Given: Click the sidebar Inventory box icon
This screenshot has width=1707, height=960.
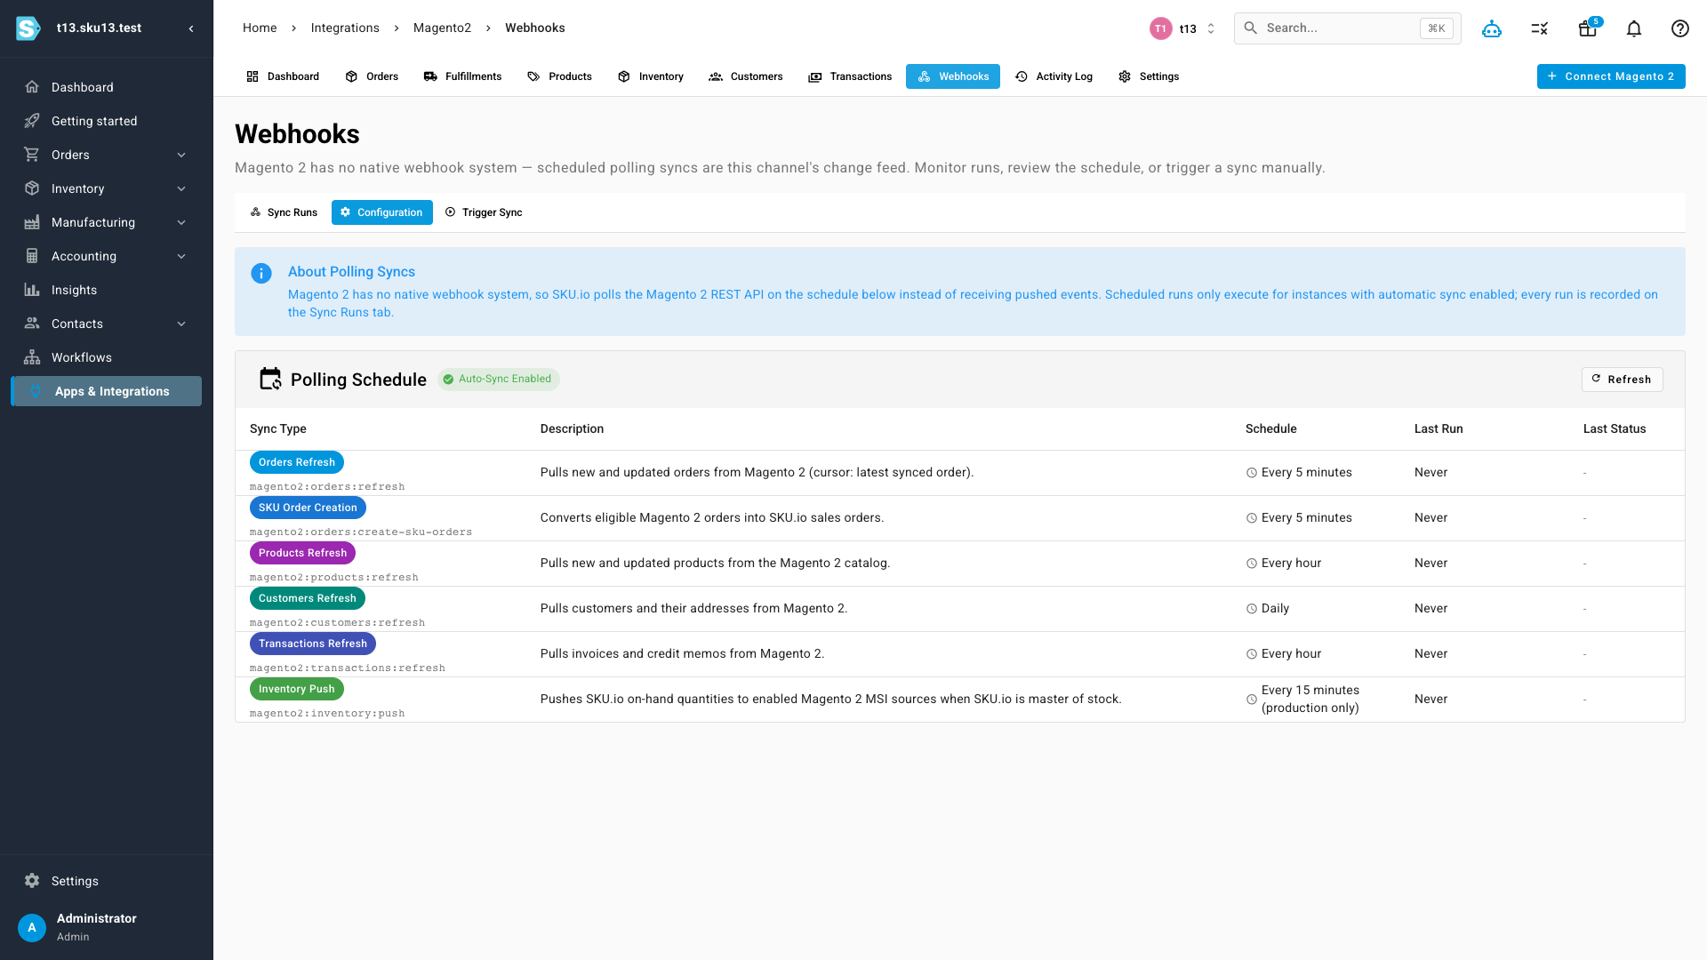Looking at the screenshot, I should pos(32,188).
